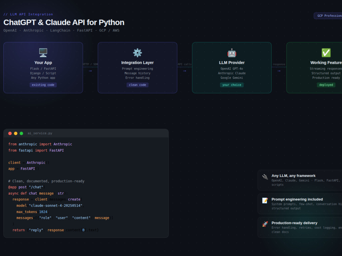Click the computer monitor icon in Your App card
Viewport: 342px width, 256px height.
[x=43, y=53]
